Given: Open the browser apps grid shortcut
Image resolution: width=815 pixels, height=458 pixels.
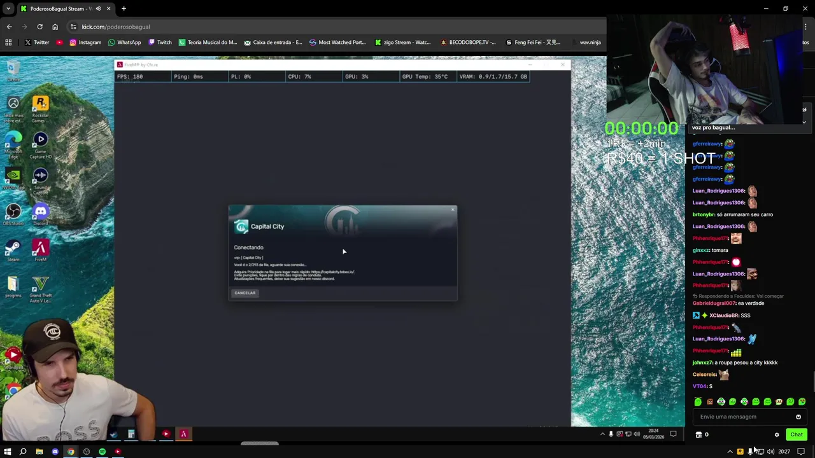Looking at the screenshot, I should (8, 43).
